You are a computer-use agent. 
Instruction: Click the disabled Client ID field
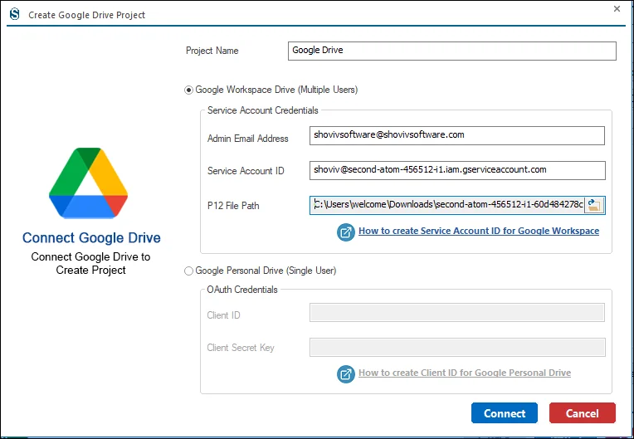pos(457,313)
